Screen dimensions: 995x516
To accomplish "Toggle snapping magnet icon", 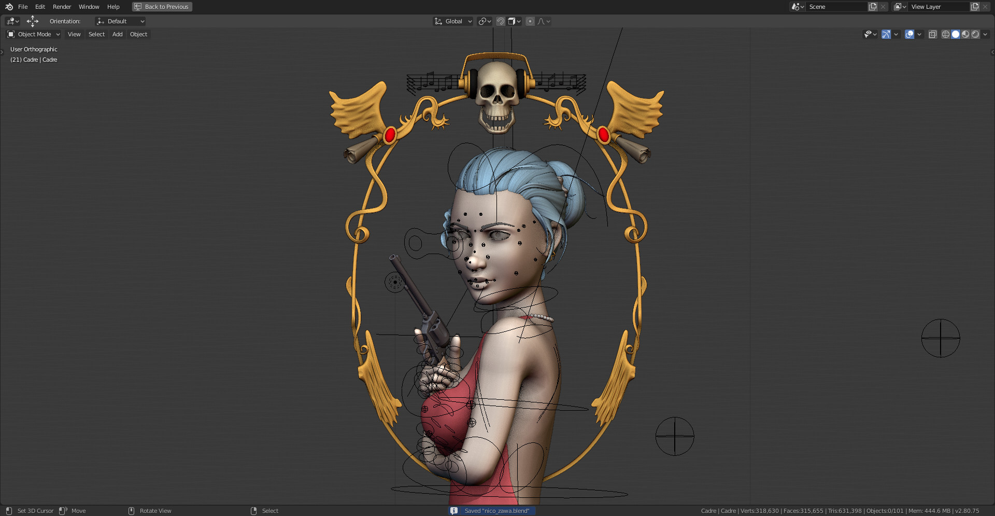I will pyautogui.click(x=501, y=21).
